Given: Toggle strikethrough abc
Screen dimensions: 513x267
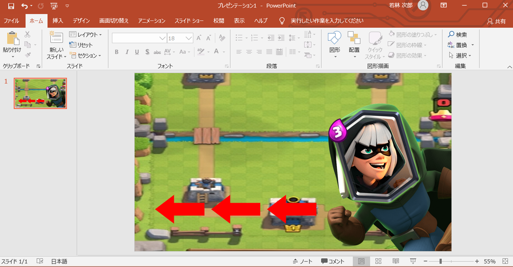Looking at the screenshot, I should [x=157, y=52].
